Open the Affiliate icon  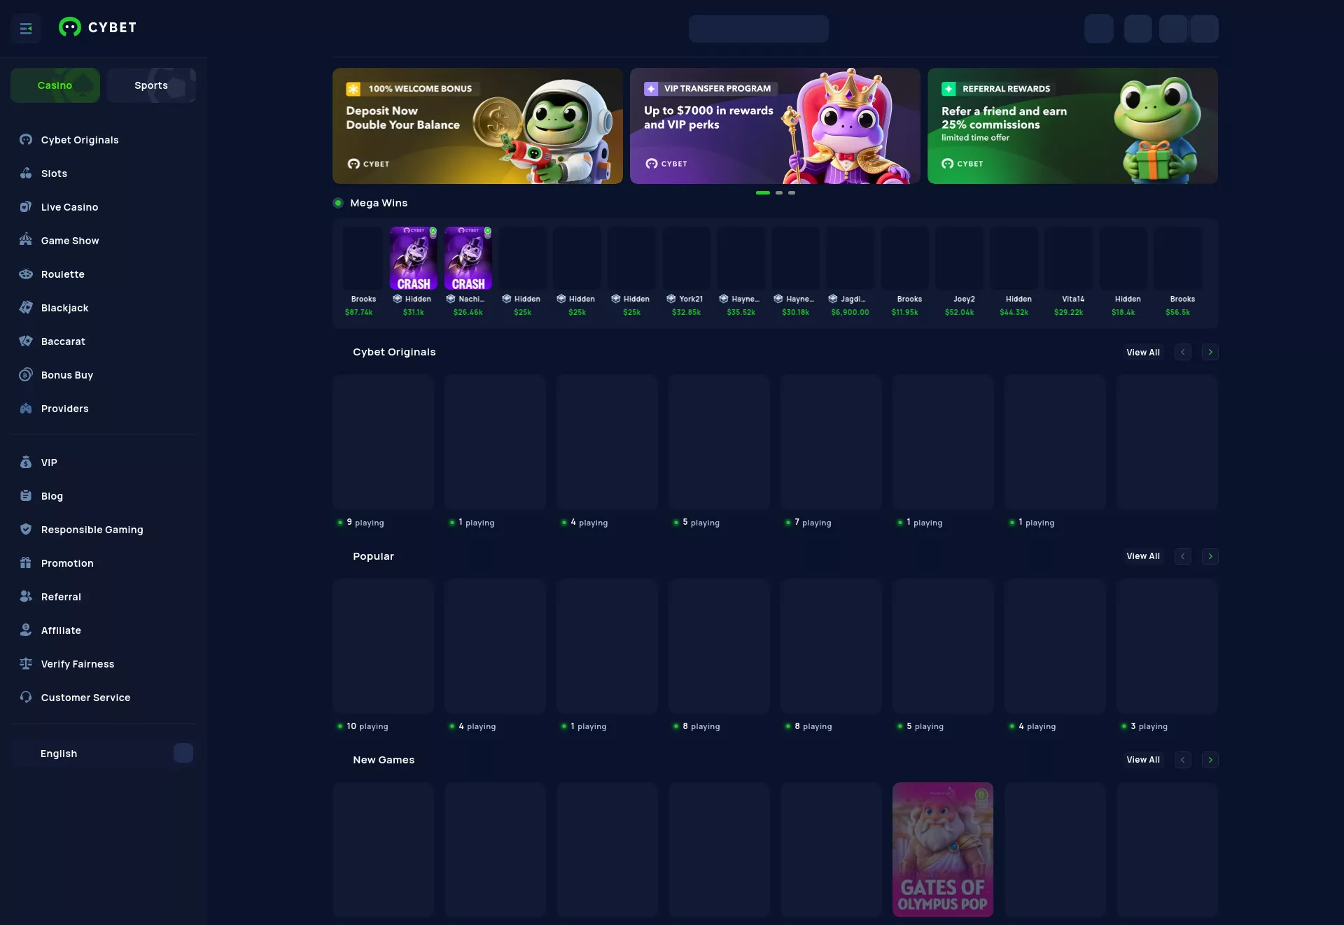(26, 630)
